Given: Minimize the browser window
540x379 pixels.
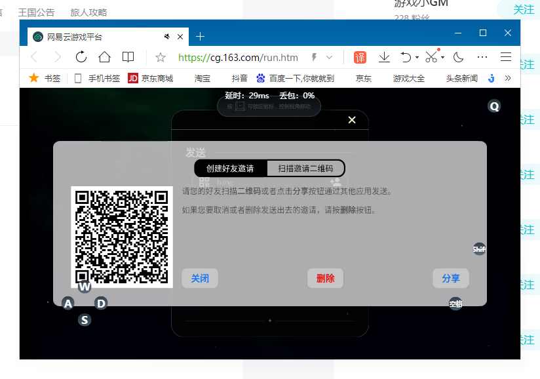Looking at the screenshot, I should [458, 33].
